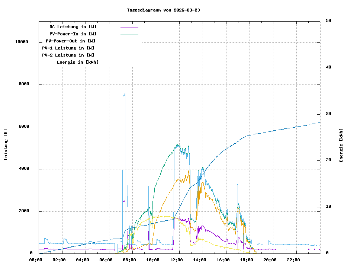Select the 30 tick on the right axis
Screen dimensions: 357x268
pyautogui.click(x=328, y=114)
